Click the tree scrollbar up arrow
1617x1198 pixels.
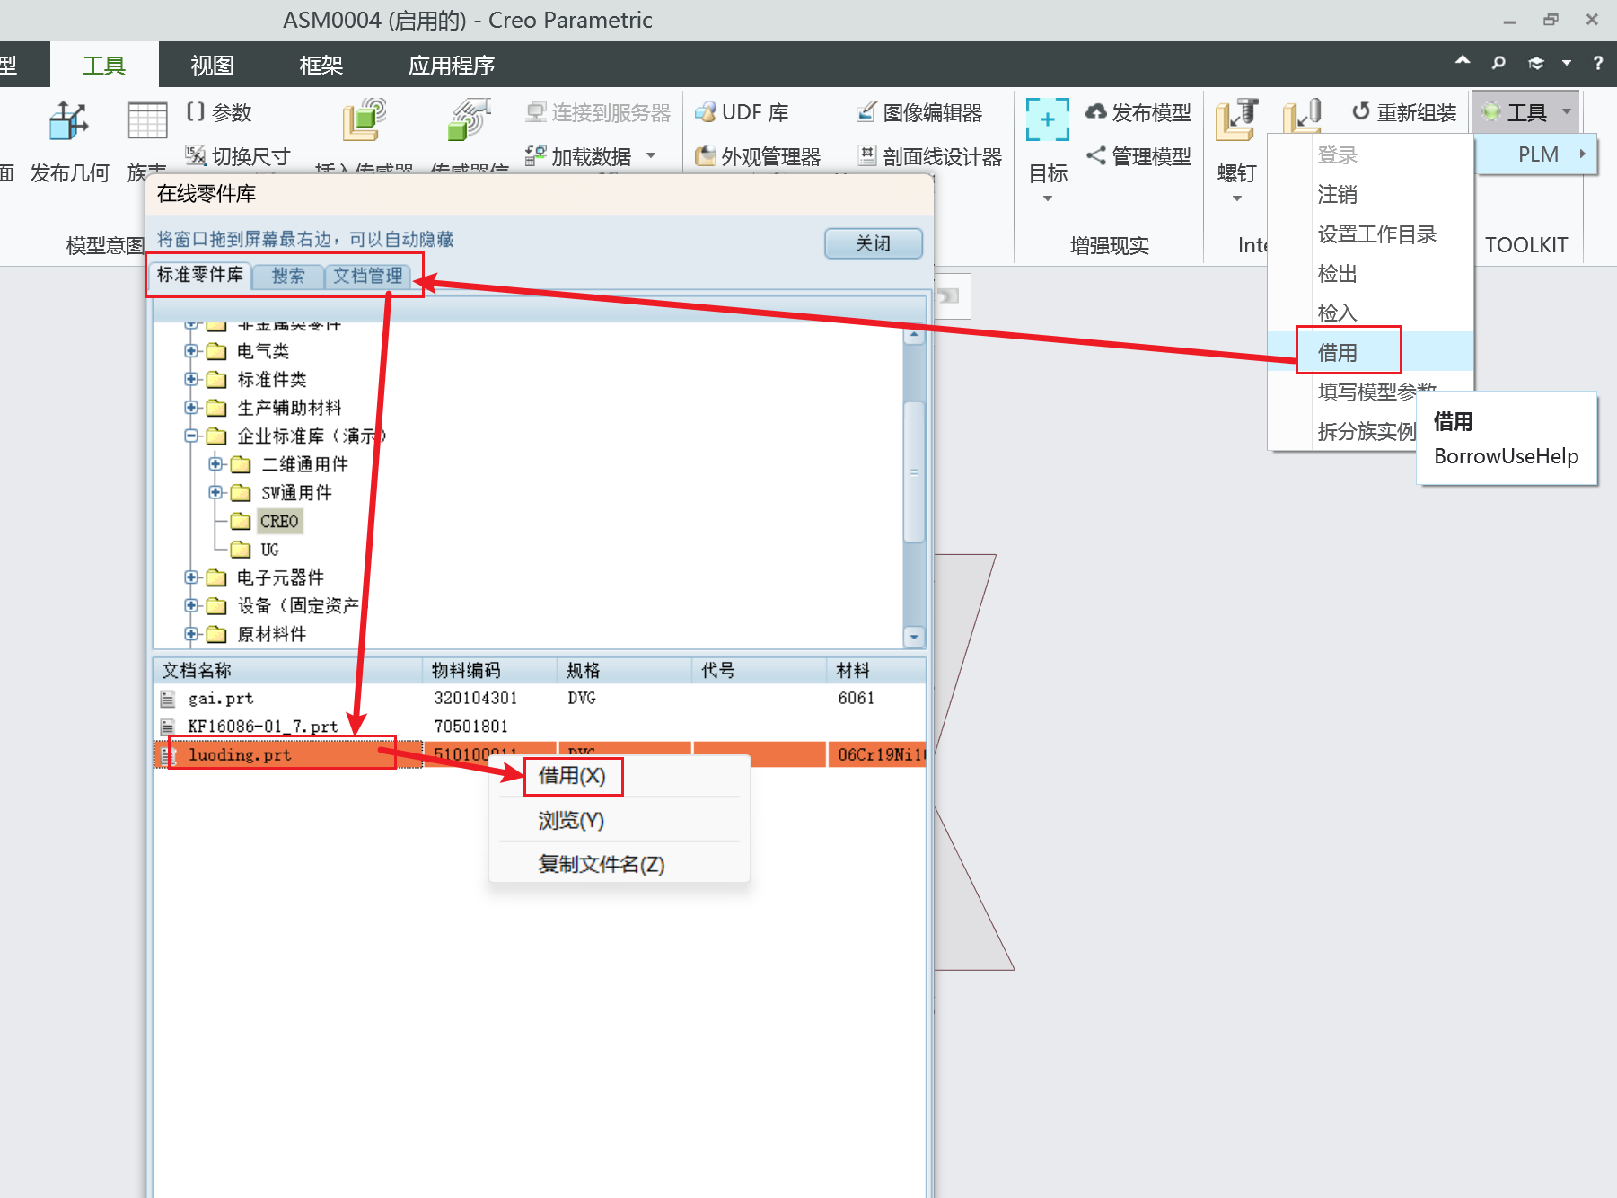tap(914, 335)
